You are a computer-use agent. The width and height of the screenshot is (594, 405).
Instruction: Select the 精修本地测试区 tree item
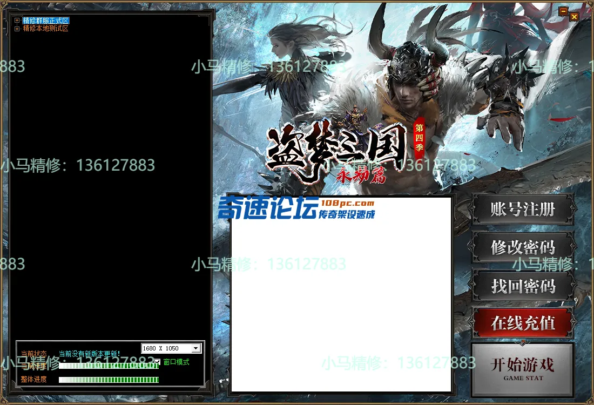45,29
